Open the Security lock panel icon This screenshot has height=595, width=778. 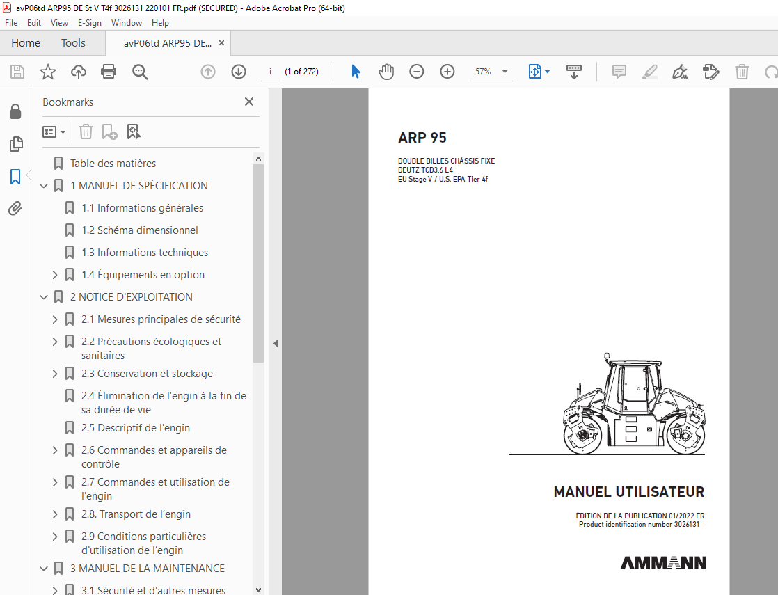(x=15, y=111)
